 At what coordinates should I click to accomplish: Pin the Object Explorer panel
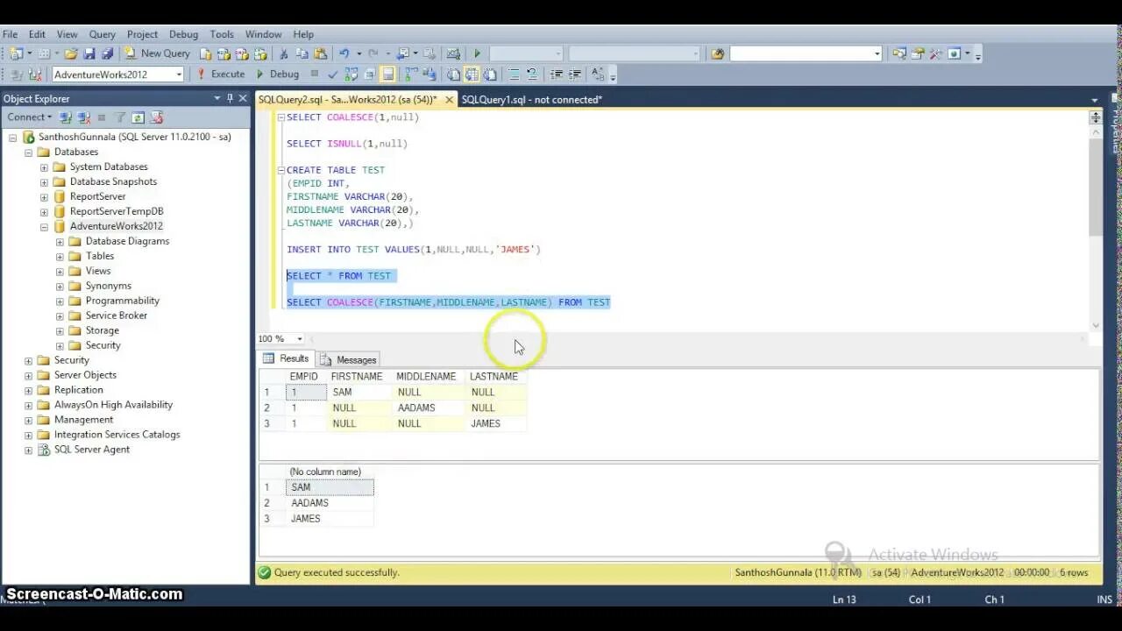[230, 98]
